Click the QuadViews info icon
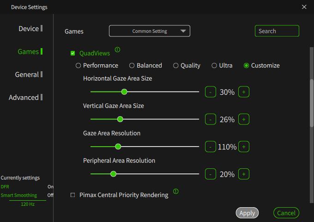This screenshot has width=314, height=222. tap(117, 49)
